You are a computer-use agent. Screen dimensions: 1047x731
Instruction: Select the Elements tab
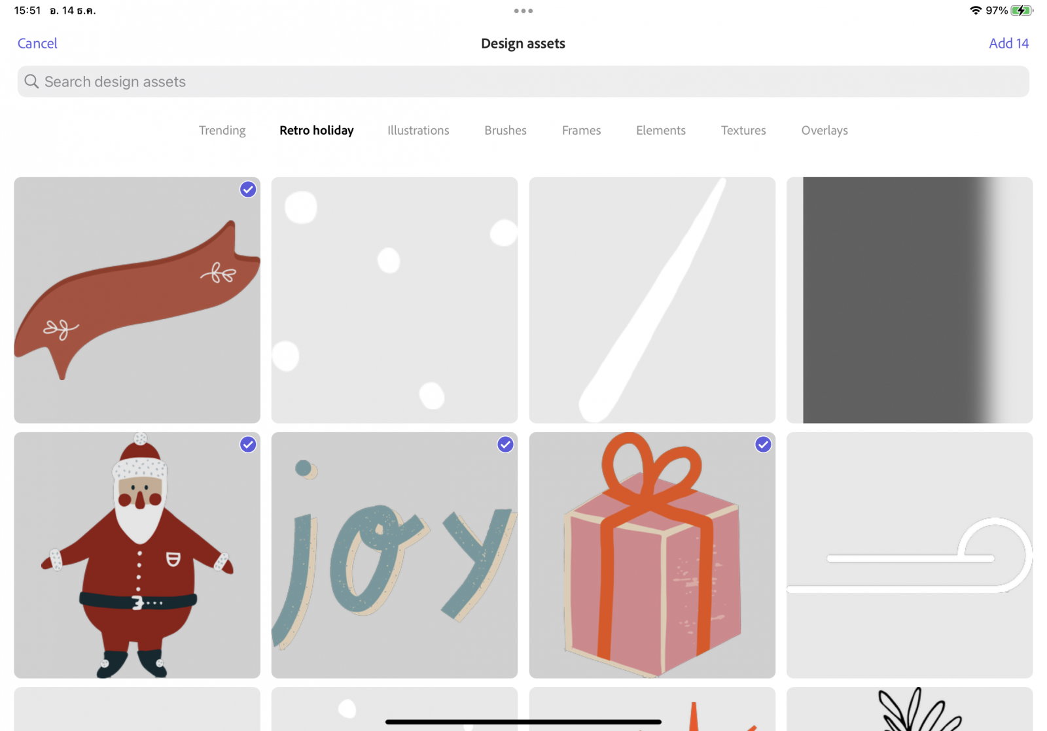click(x=661, y=130)
